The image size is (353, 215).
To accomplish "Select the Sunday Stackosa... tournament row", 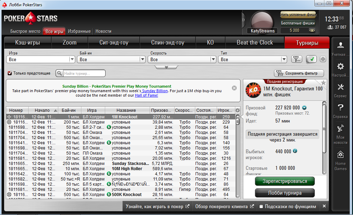I will (121, 164).
